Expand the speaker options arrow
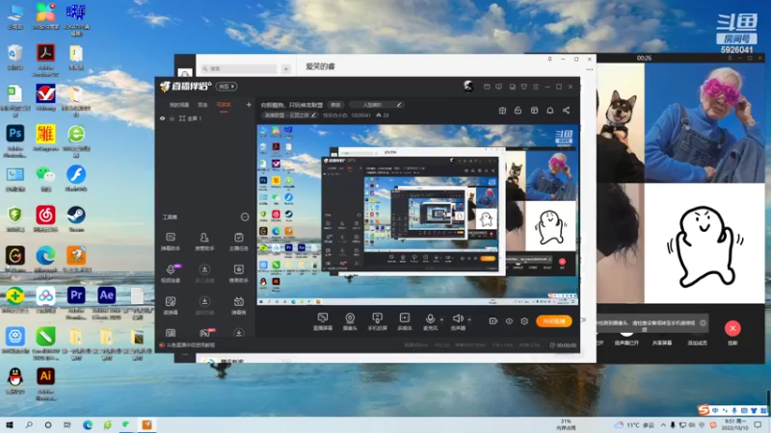 coord(469,319)
